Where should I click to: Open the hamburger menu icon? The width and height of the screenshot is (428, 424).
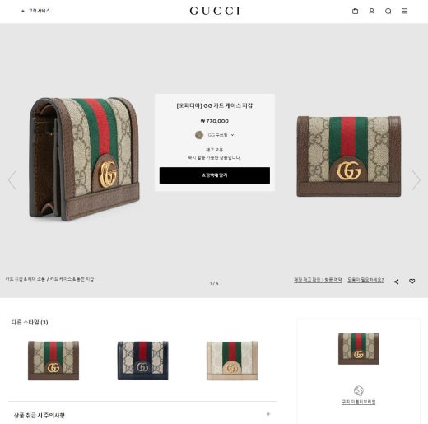tap(404, 11)
